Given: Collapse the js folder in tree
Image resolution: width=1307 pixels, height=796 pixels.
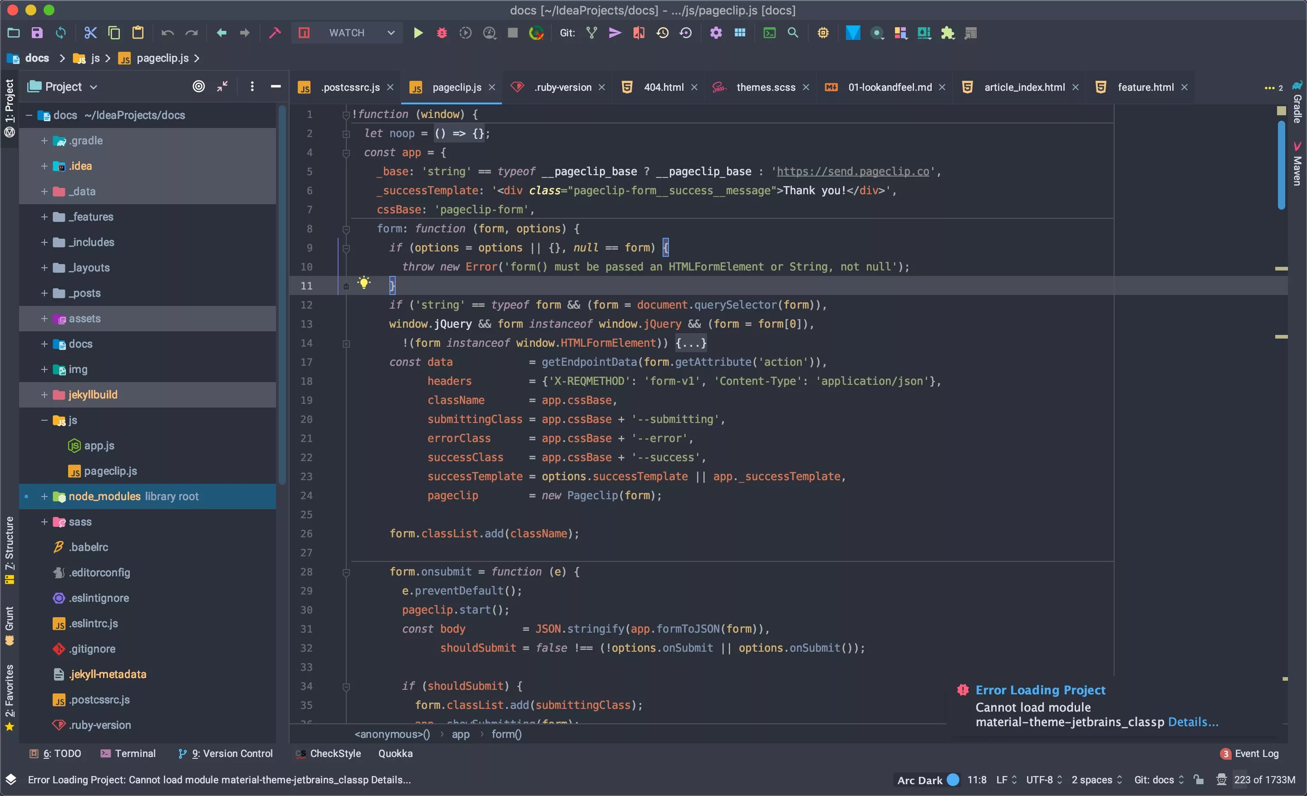Looking at the screenshot, I should [44, 420].
